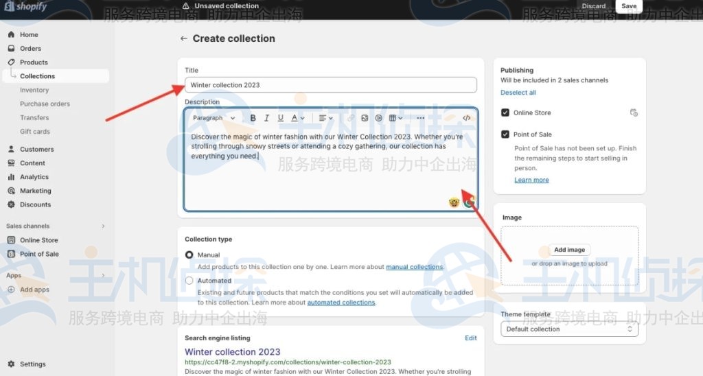This screenshot has height=376, width=703.
Task: Open Purchase orders in the sidebar
Action: (45, 104)
